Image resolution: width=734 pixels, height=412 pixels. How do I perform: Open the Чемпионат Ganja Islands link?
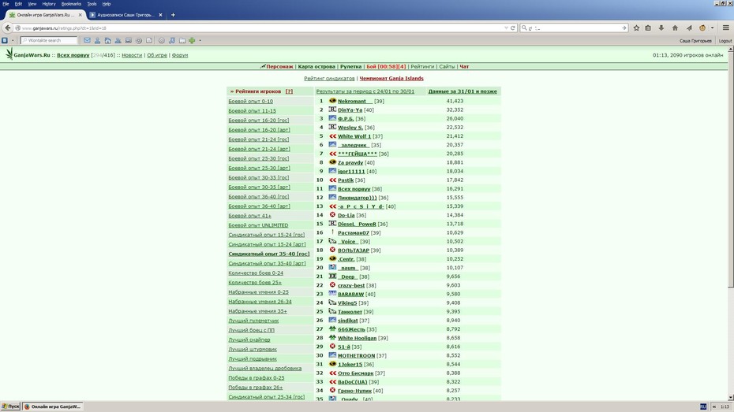click(x=391, y=79)
